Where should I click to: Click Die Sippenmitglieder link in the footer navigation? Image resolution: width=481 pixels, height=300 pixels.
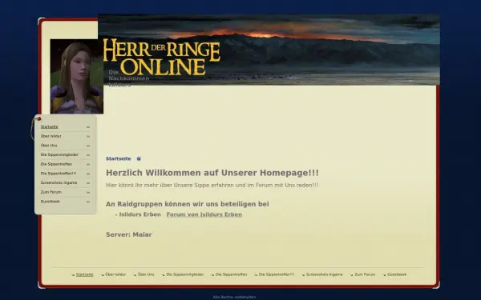(x=184, y=274)
